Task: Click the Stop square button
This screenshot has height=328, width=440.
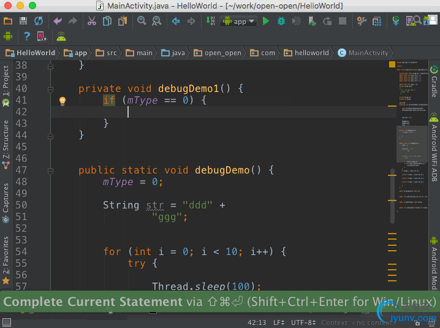Action: point(343,21)
